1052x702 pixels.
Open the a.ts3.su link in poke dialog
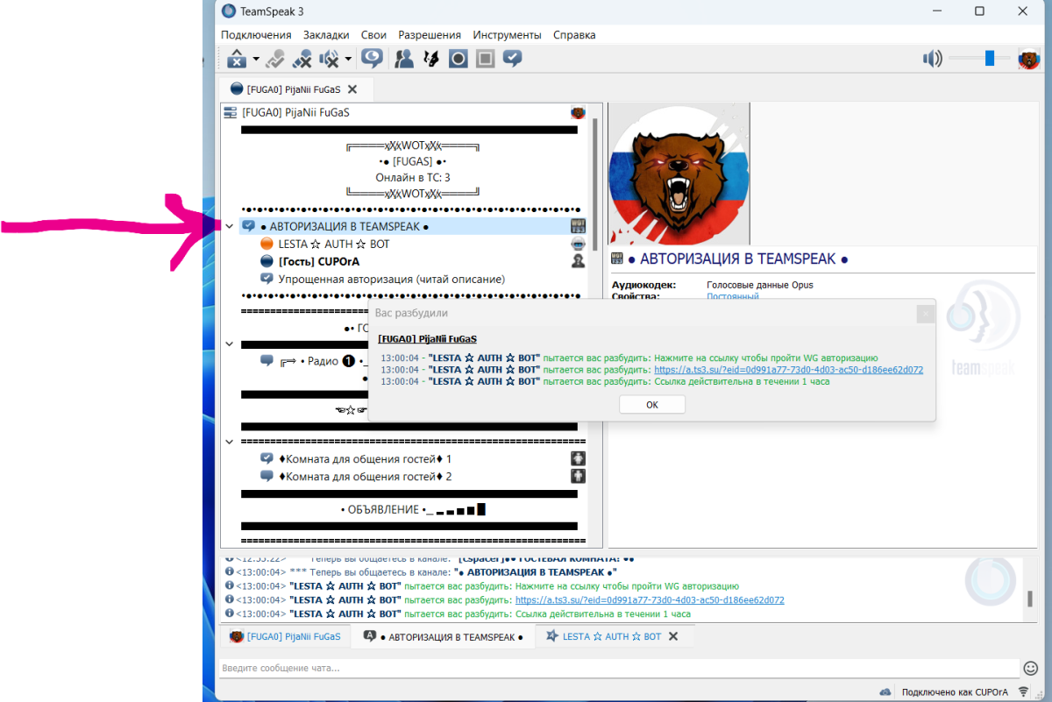[x=788, y=370]
